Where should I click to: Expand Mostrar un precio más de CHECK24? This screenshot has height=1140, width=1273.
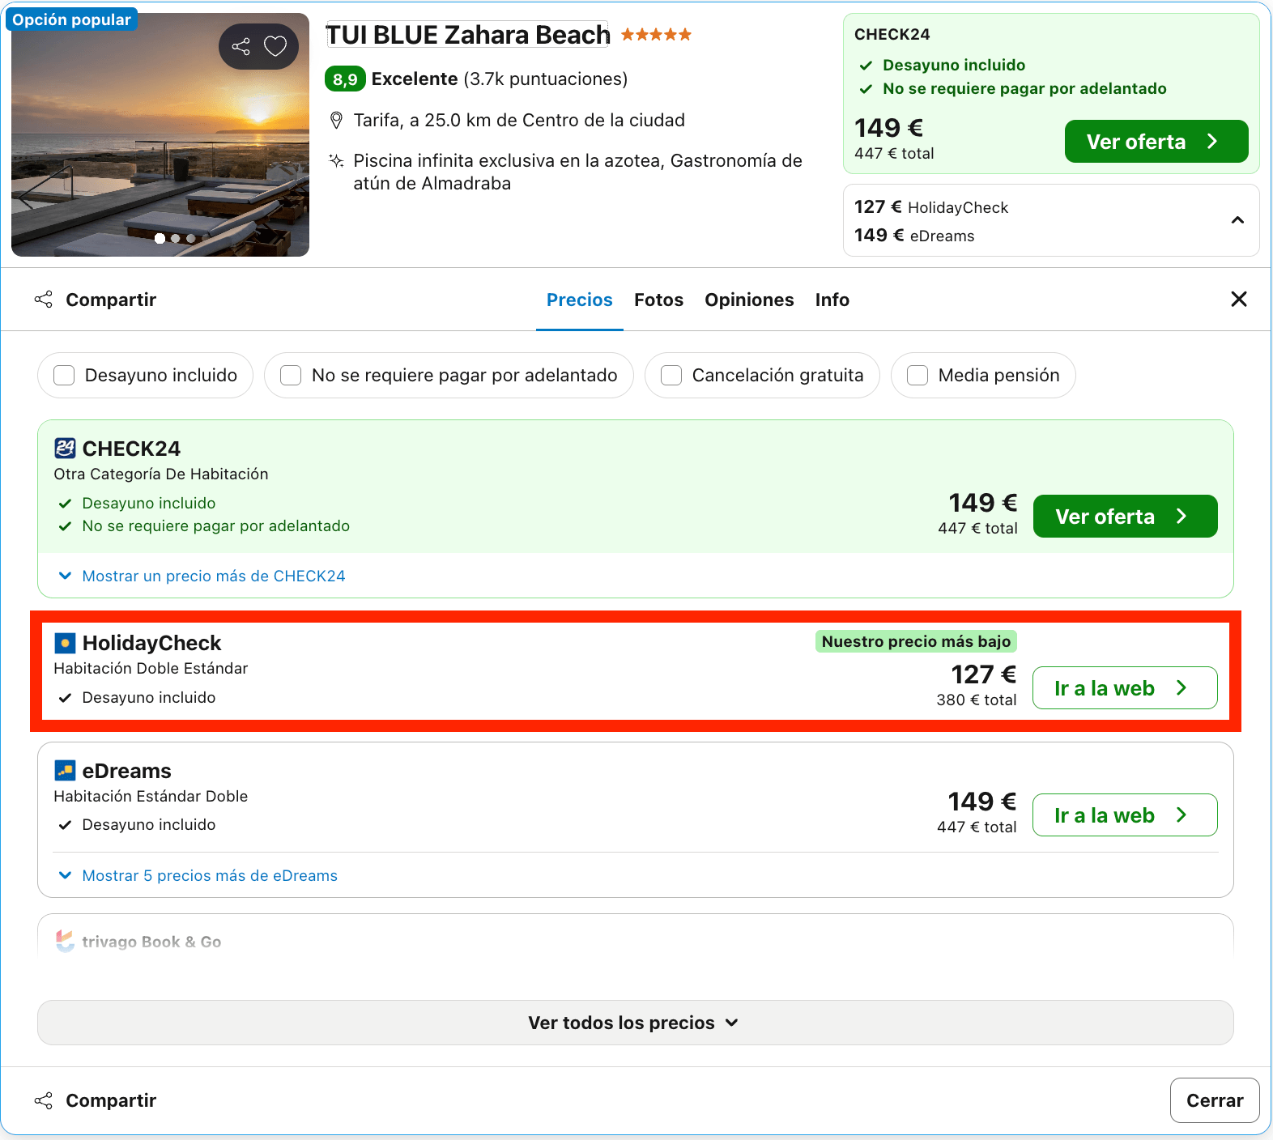tap(202, 576)
